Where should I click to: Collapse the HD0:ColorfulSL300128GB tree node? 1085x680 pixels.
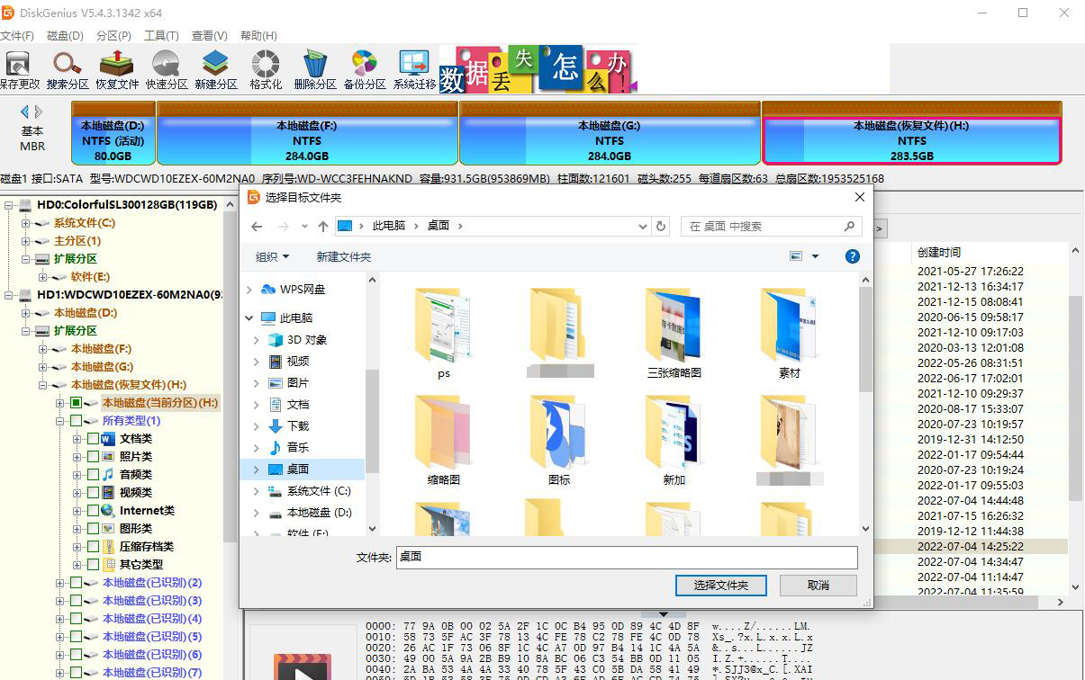9,205
